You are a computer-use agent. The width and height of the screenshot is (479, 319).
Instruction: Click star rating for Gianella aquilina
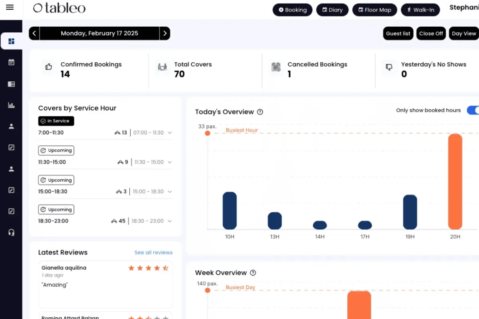tap(148, 268)
